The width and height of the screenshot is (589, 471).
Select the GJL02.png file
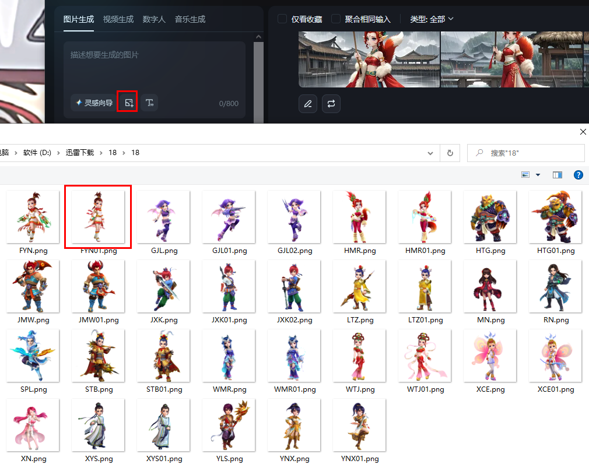click(294, 223)
